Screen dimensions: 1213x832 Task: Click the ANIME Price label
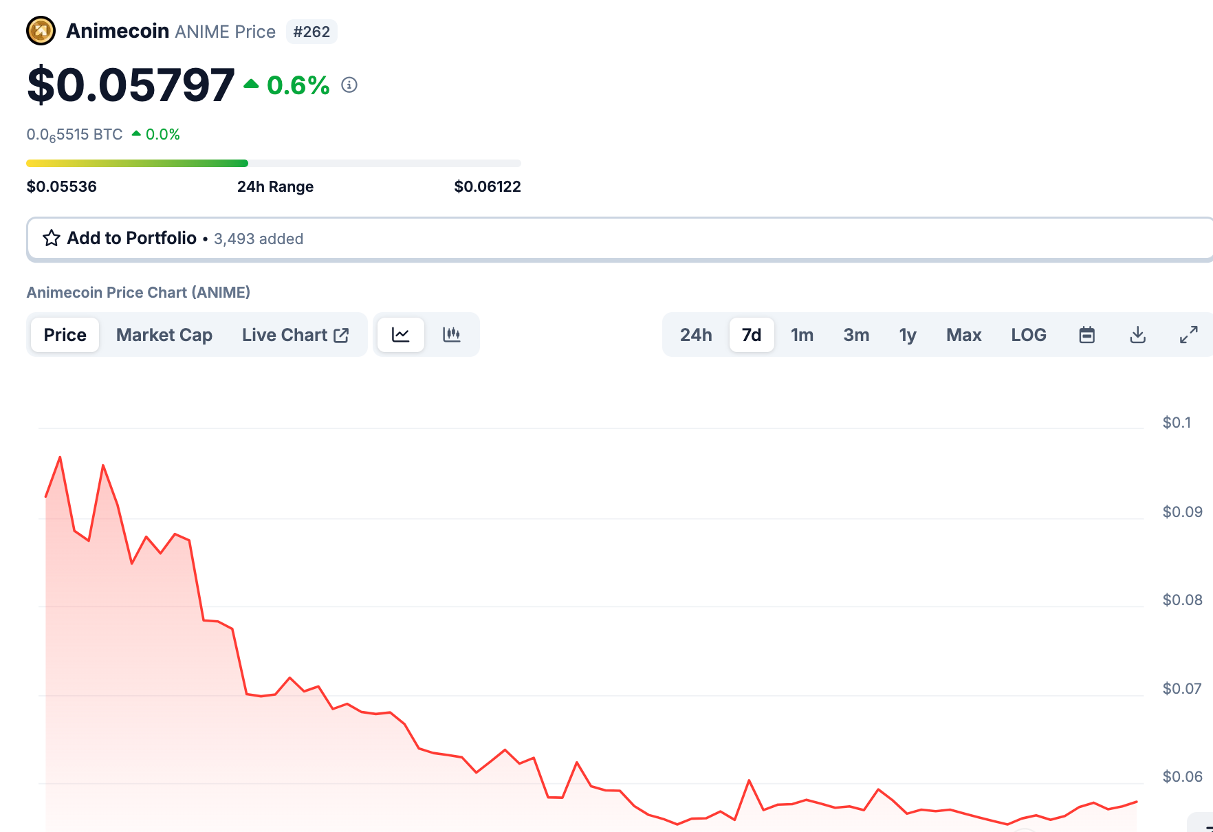225,32
